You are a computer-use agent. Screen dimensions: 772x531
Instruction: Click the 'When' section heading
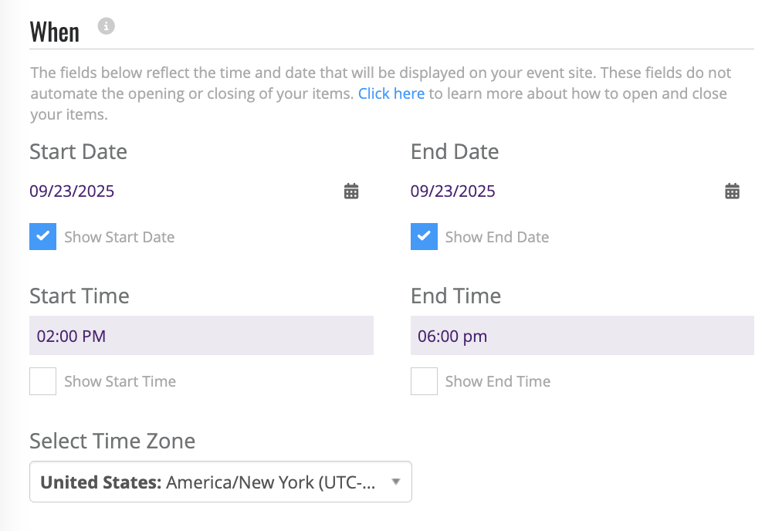tap(54, 32)
